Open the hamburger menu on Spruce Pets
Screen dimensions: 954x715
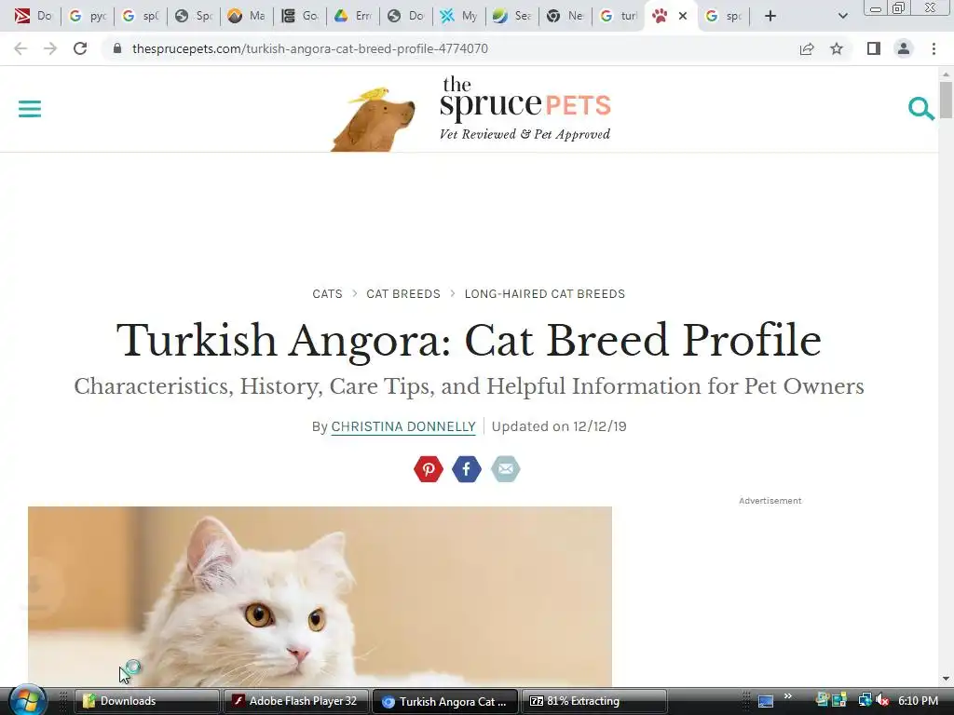point(29,109)
